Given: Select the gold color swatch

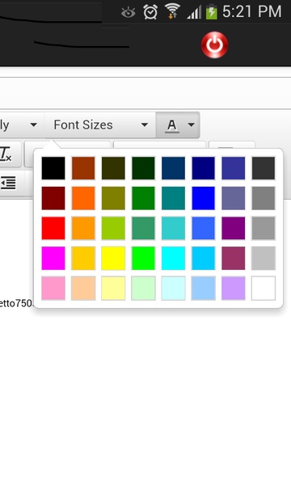Looking at the screenshot, I should 83,258.
